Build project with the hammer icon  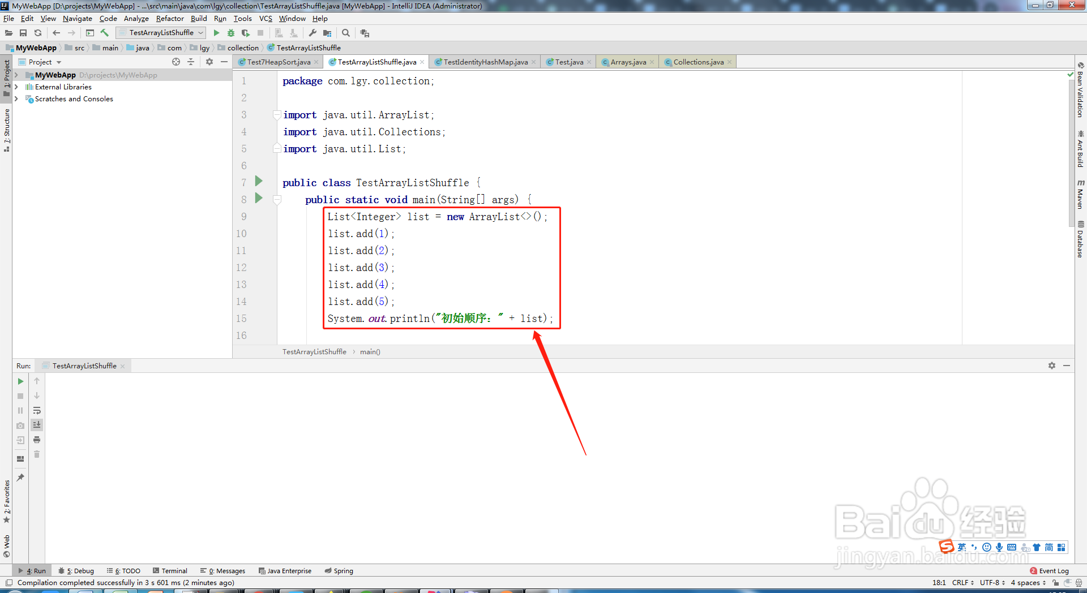coord(105,33)
